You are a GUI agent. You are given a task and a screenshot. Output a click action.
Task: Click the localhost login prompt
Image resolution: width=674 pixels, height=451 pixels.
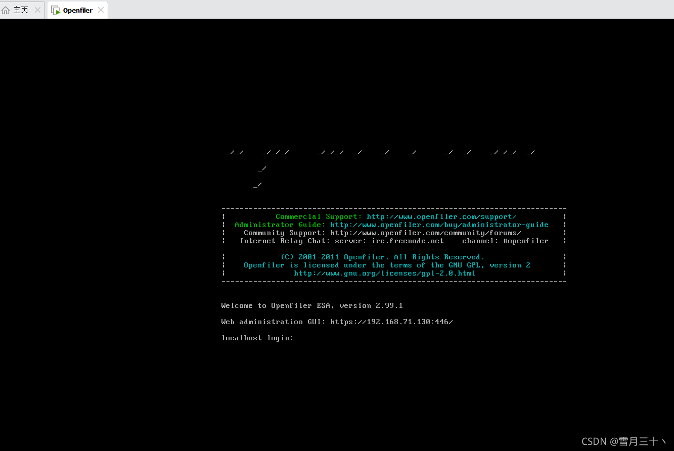[257, 338]
